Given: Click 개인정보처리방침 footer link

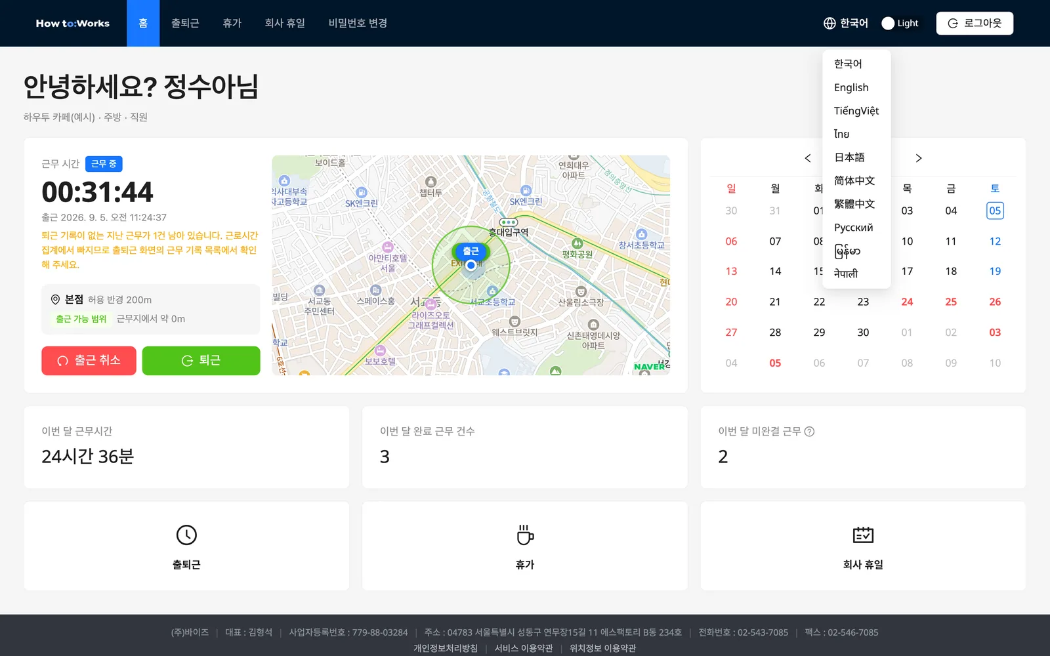Looking at the screenshot, I should 446,648.
